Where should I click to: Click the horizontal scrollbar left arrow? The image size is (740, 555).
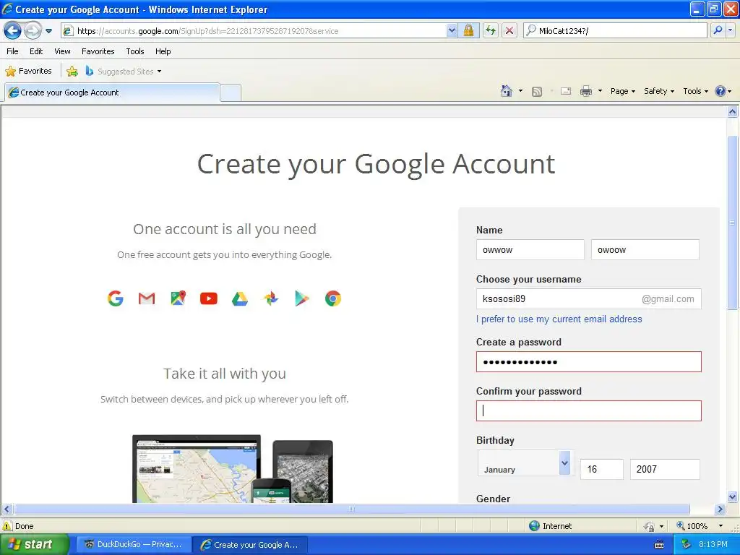point(7,509)
